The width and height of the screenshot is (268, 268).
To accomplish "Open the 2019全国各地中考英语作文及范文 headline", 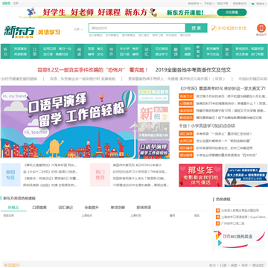I will coord(193,70).
